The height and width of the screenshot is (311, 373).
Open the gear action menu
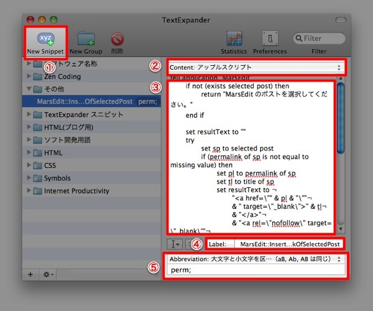coord(48,274)
